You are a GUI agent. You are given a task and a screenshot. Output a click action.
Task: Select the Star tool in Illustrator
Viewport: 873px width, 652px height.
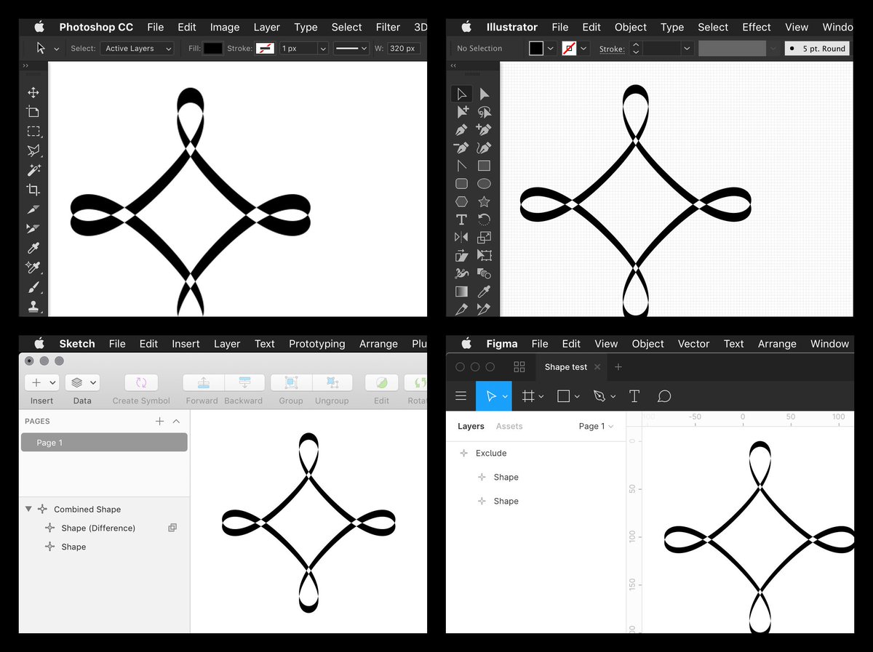point(484,201)
